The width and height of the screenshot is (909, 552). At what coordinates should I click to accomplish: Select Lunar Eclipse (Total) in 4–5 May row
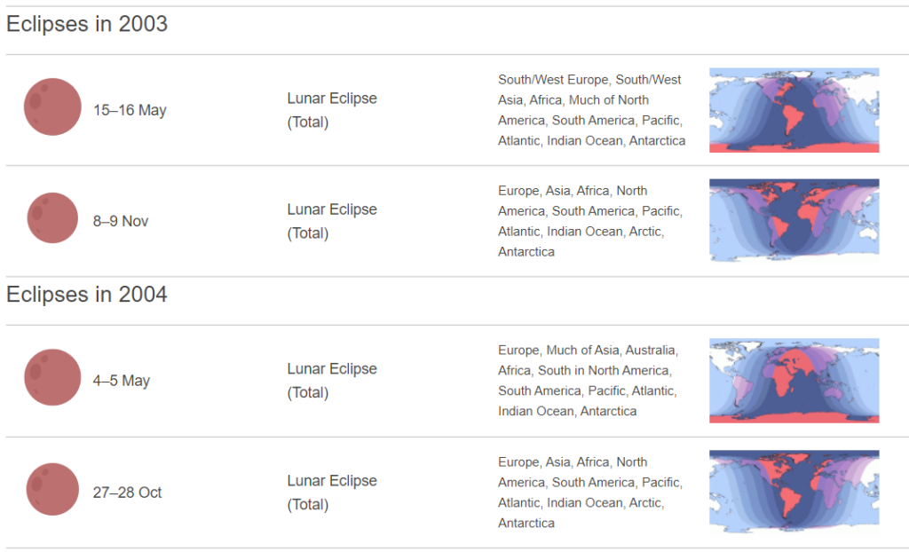[x=332, y=381]
